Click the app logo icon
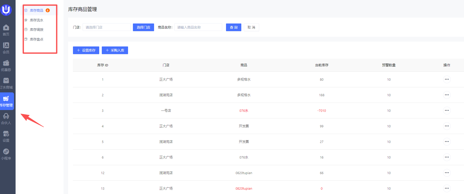Viewport: 464px width, 194px height. (6, 10)
